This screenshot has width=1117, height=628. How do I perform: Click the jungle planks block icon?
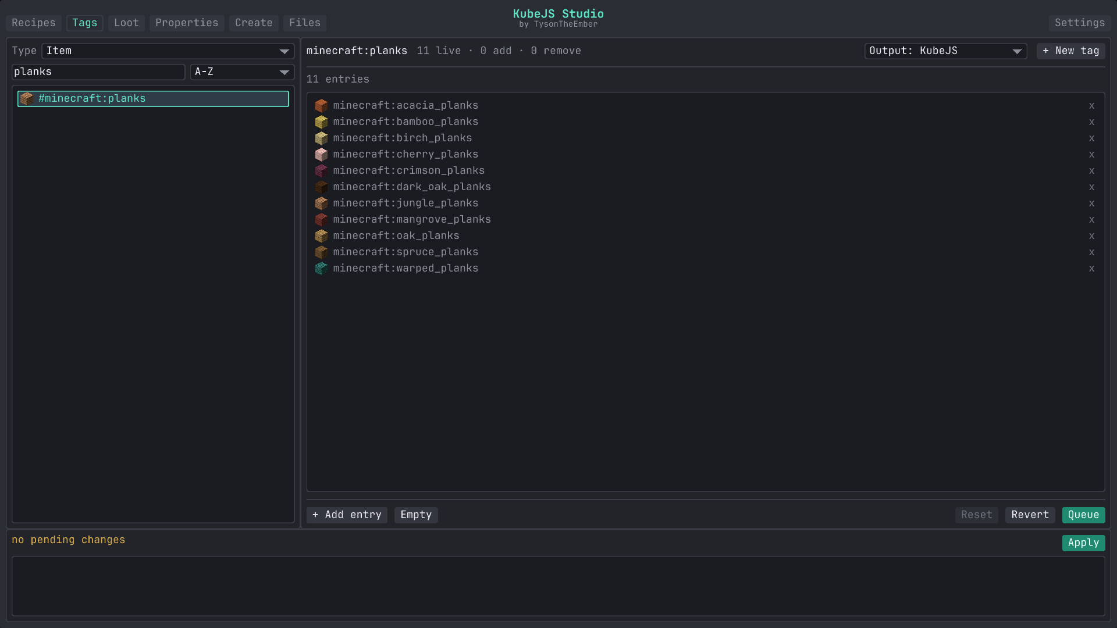(x=321, y=203)
